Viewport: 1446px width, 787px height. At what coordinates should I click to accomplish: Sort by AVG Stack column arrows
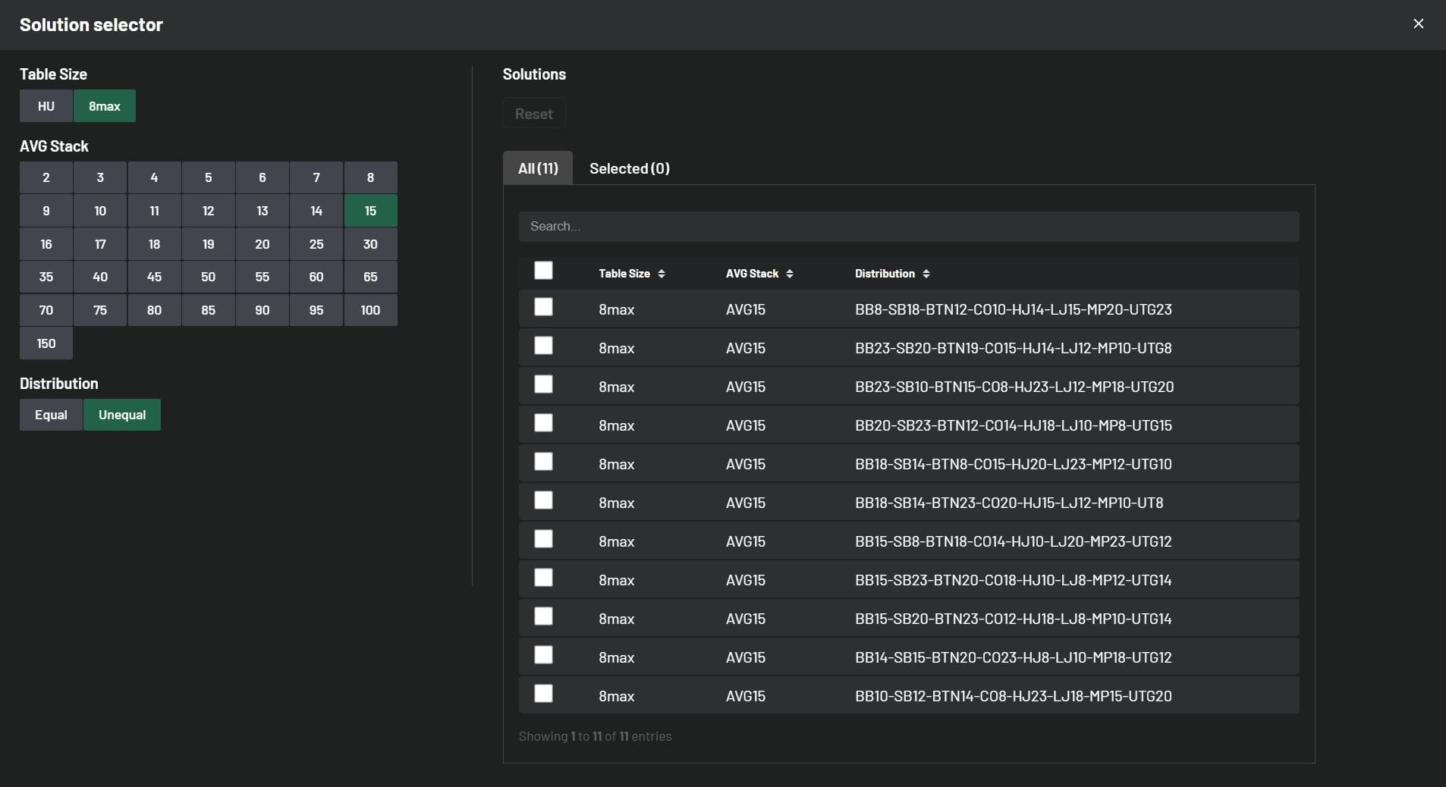click(790, 274)
